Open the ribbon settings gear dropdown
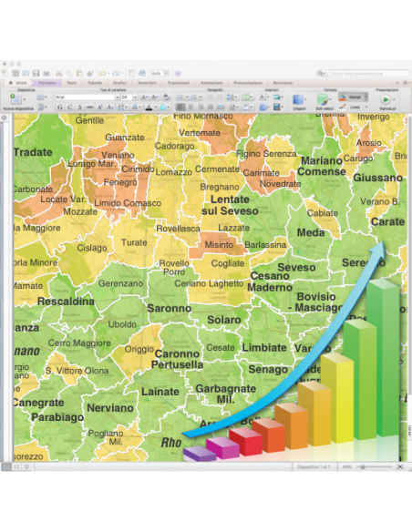The image size is (412, 532). tap(406, 83)
